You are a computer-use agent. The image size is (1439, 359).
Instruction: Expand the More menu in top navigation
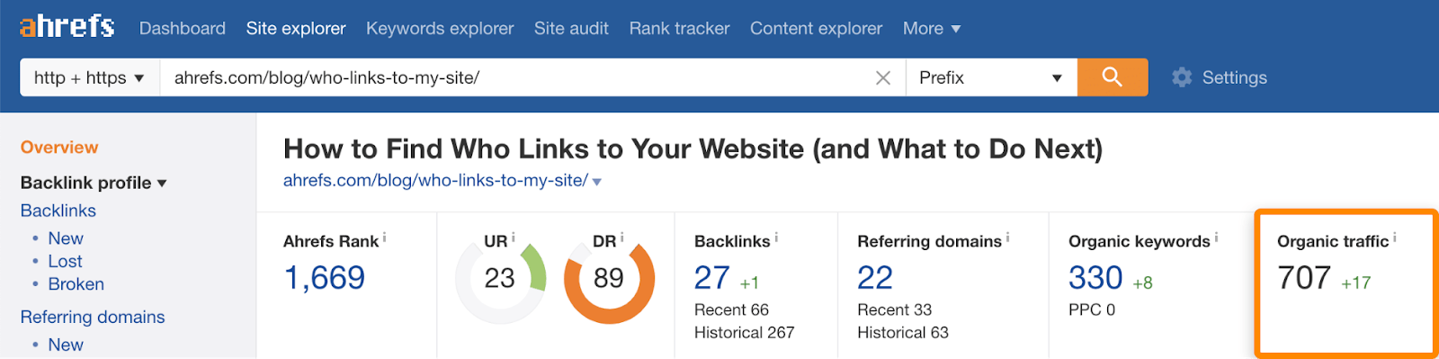pyautogui.click(x=932, y=29)
